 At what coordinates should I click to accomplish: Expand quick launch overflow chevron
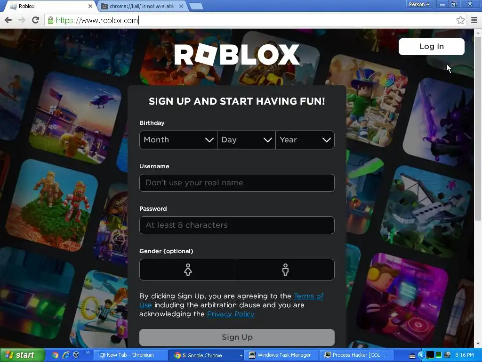[88, 353]
